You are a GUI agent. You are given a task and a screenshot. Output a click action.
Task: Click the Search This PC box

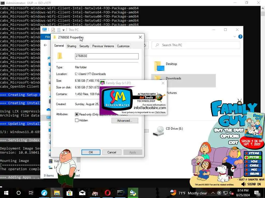coord(196,45)
